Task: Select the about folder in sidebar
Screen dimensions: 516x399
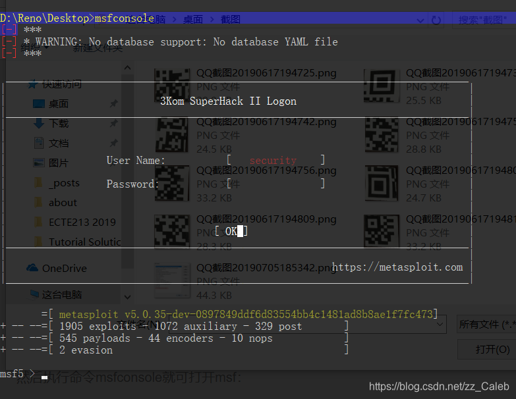Action: pyautogui.click(x=56, y=202)
